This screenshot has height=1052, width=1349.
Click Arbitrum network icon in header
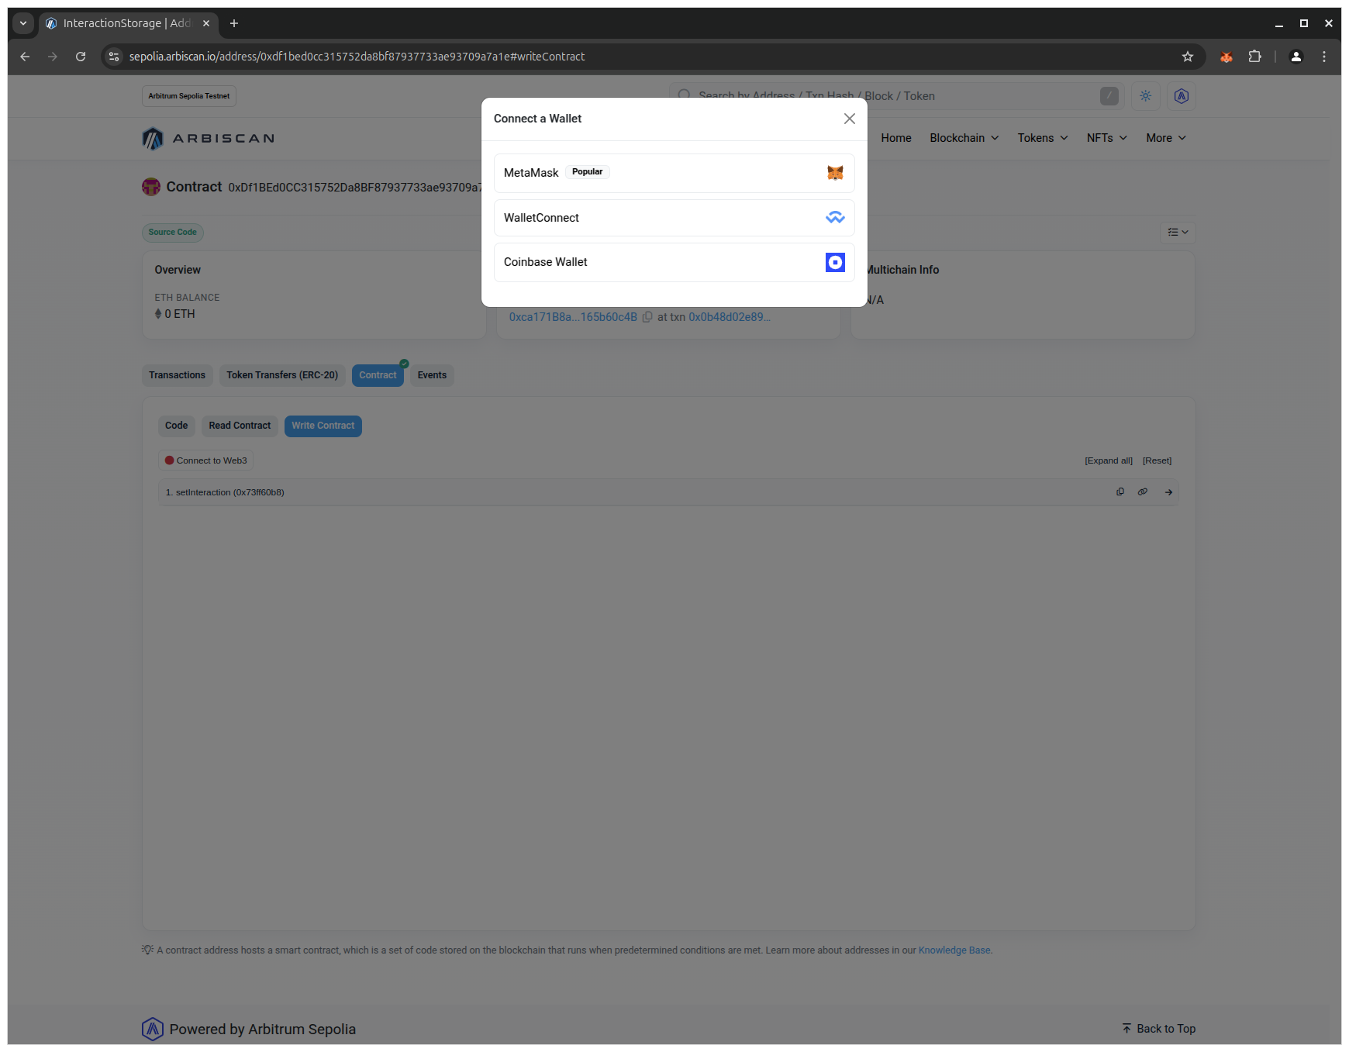pyautogui.click(x=1181, y=96)
